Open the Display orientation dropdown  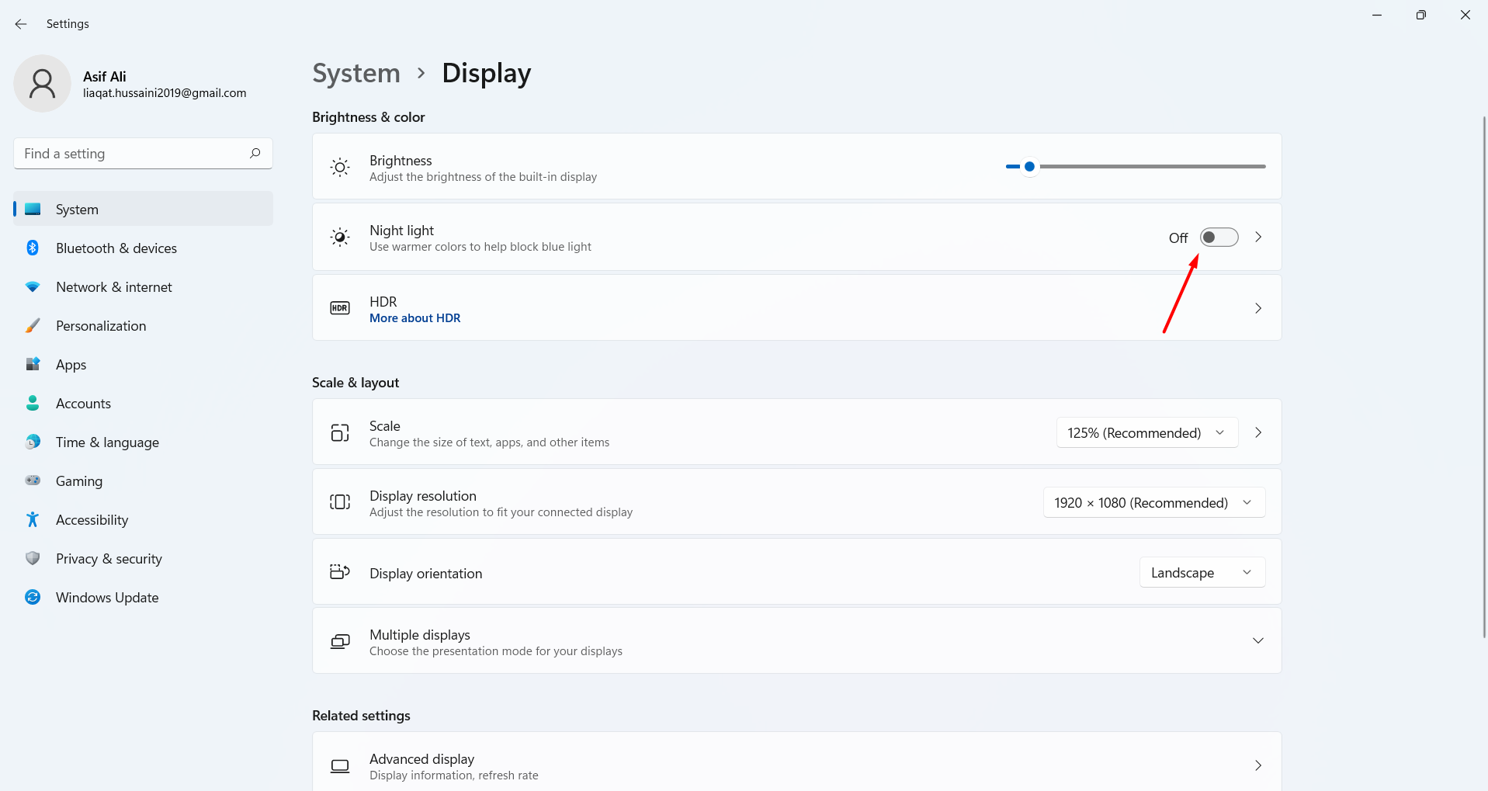point(1202,572)
